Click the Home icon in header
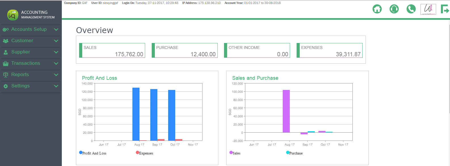The image size is (450, 166). click(377, 9)
